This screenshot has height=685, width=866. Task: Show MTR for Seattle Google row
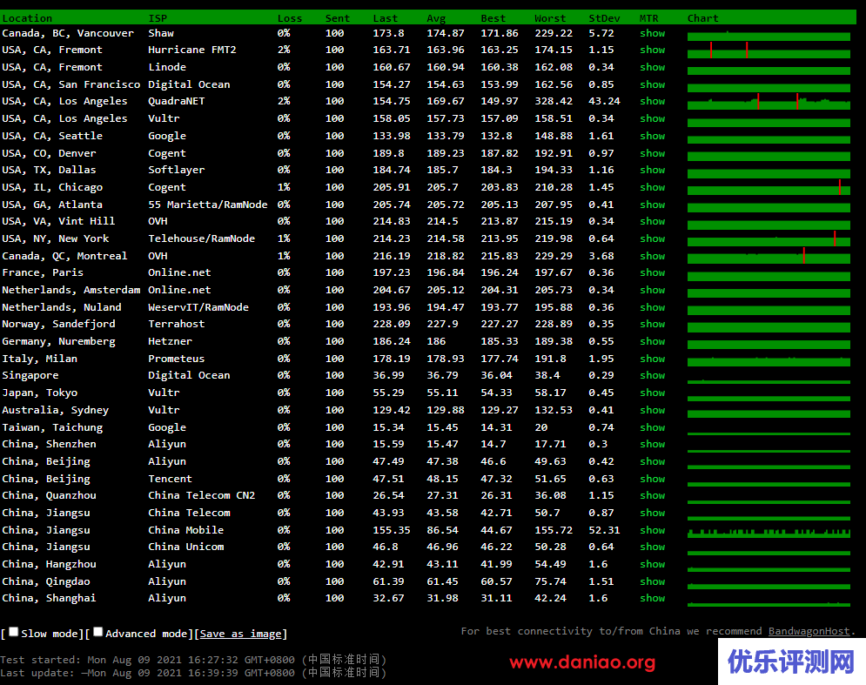tap(652, 136)
